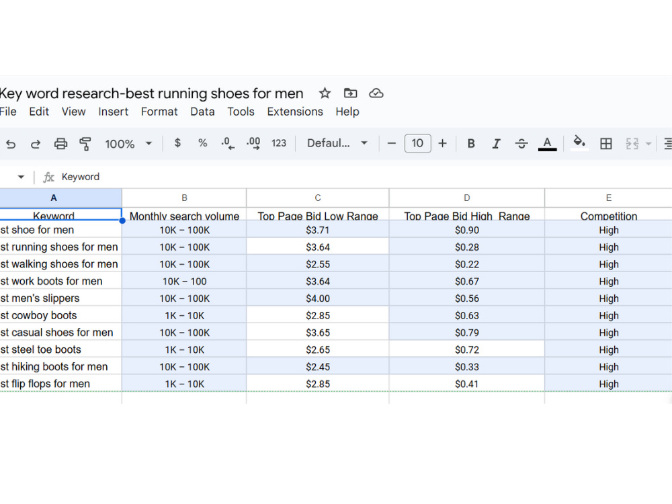The height and width of the screenshot is (504, 672).
Task: Toggle bold formatting
Action: (471, 143)
